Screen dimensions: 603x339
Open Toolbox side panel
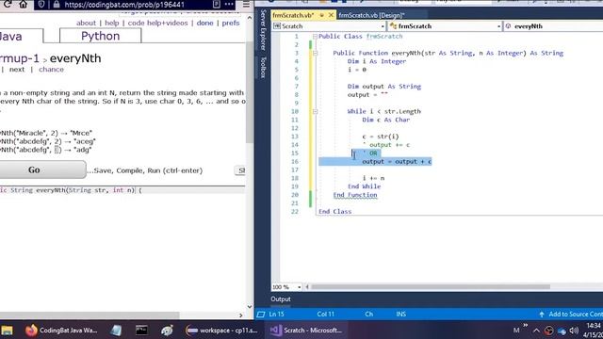point(263,67)
